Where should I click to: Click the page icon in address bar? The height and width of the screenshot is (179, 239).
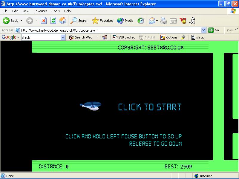pos(18,30)
